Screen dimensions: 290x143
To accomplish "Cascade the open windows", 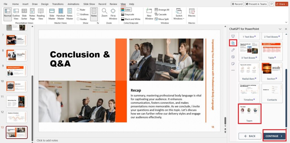I will tap(161, 14).
